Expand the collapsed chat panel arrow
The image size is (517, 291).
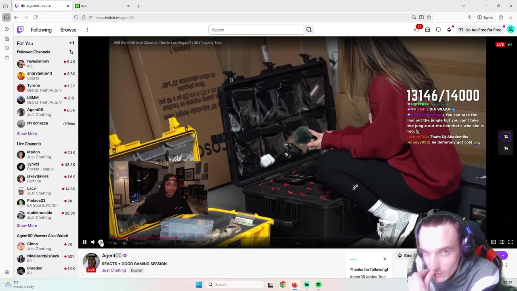point(510,45)
